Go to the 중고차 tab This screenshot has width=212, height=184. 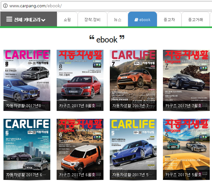tap(169, 20)
